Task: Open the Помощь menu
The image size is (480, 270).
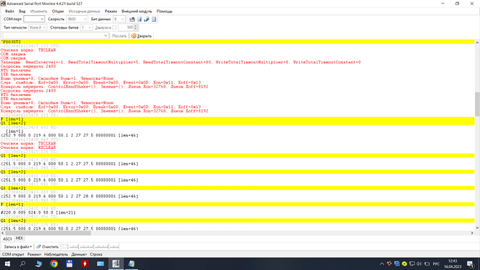Action: 164,11
